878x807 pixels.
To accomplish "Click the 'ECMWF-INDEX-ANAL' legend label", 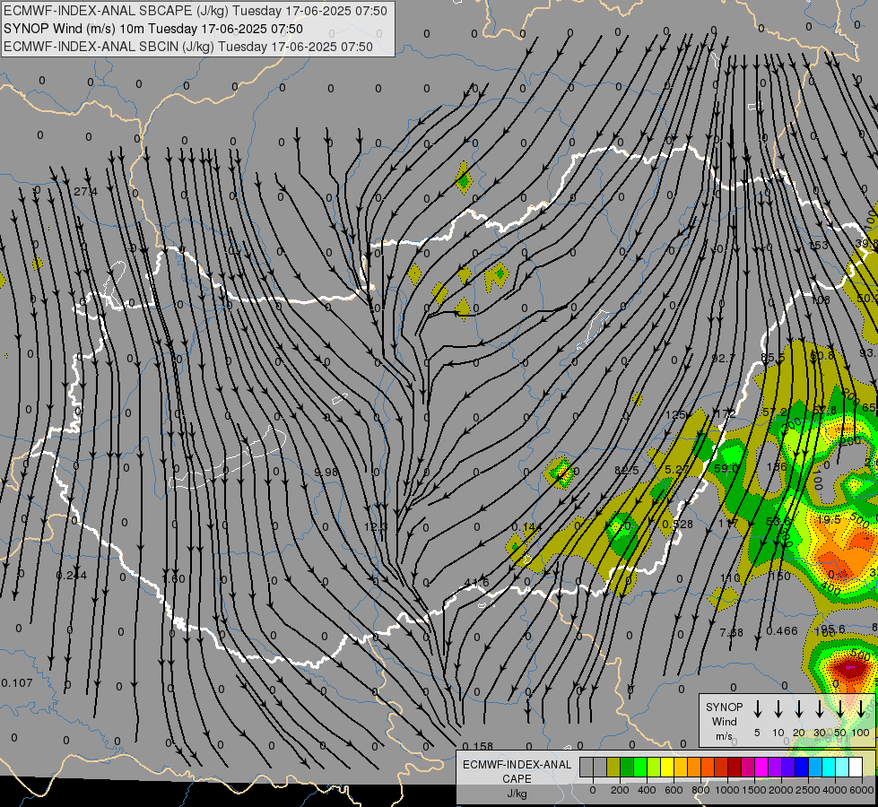I will 517,765.
